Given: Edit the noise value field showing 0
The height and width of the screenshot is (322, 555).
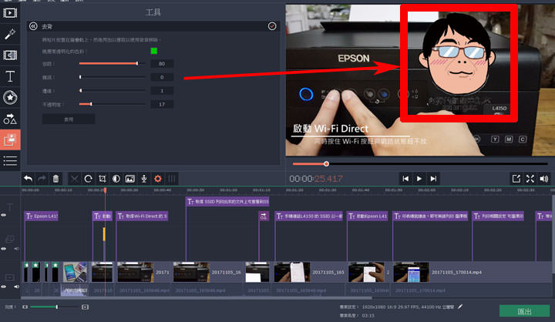Looking at the screenshot, I should [162, 77].
